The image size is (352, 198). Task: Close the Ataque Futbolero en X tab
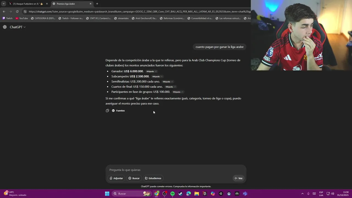coord(47,4)
